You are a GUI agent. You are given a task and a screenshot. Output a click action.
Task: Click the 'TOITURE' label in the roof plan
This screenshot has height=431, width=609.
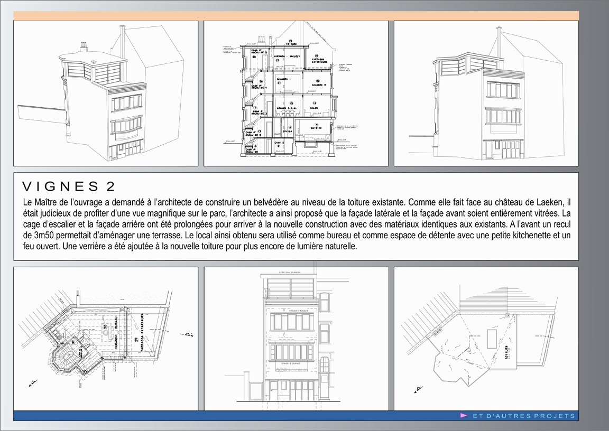506,353
